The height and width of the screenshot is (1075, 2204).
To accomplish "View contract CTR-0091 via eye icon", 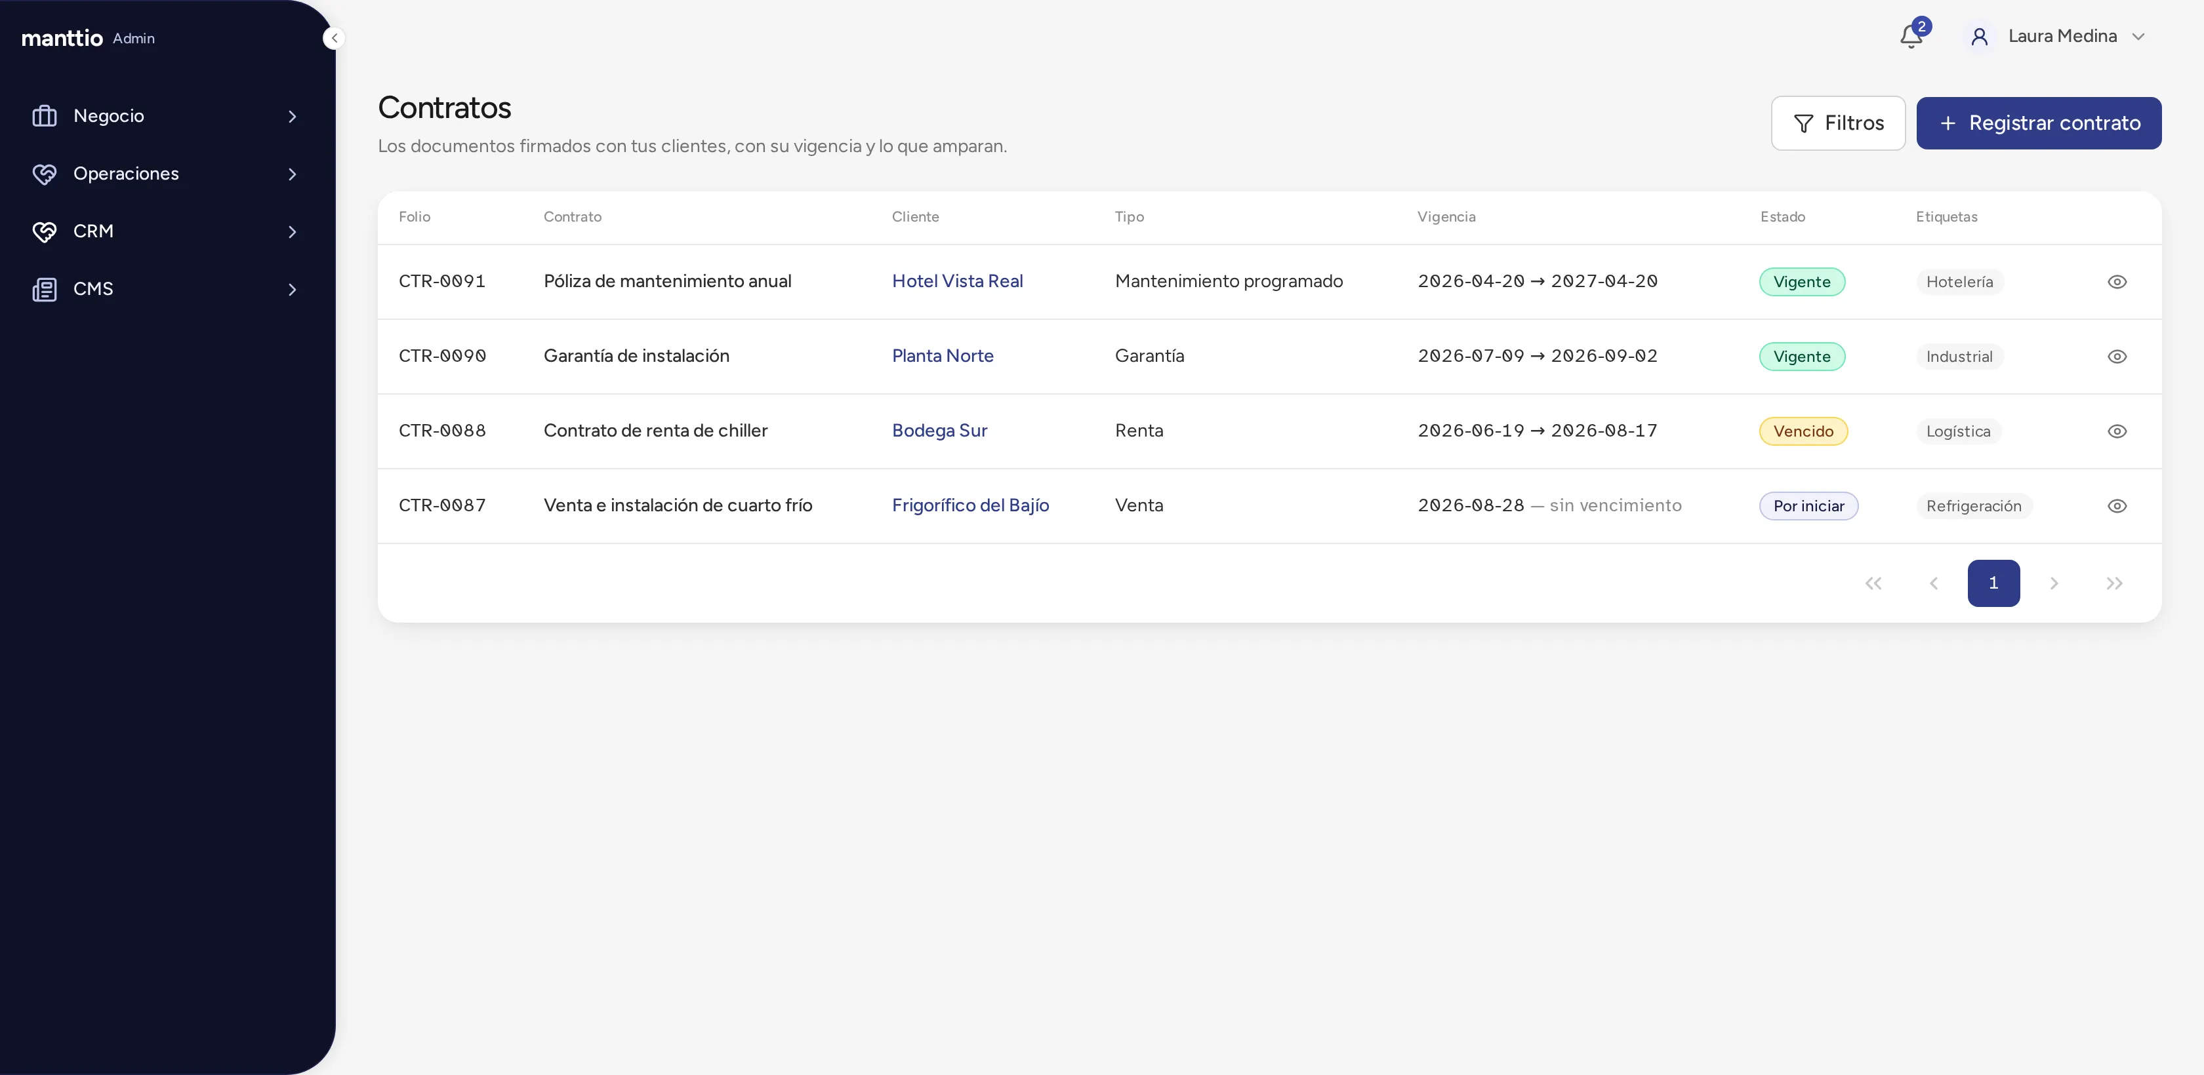I will pyautogui.click(x=2117, y=281).
